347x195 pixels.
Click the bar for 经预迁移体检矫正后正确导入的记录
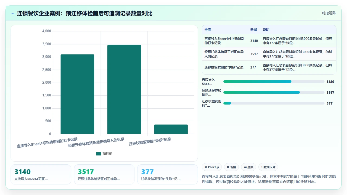pos(124,89)
